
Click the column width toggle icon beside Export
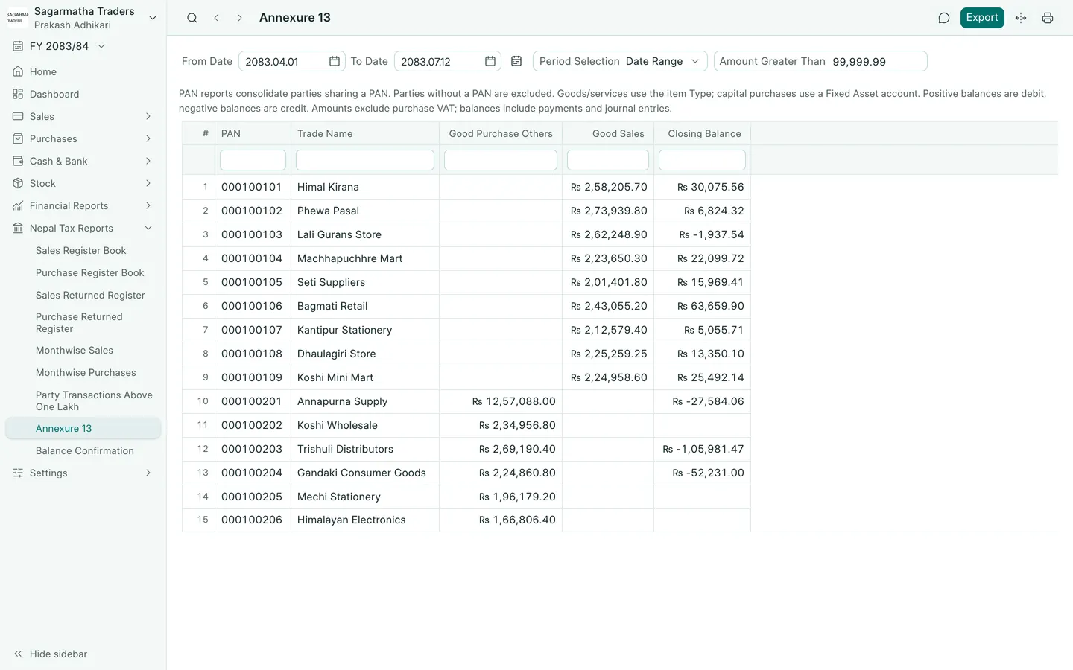[1021, 18]
